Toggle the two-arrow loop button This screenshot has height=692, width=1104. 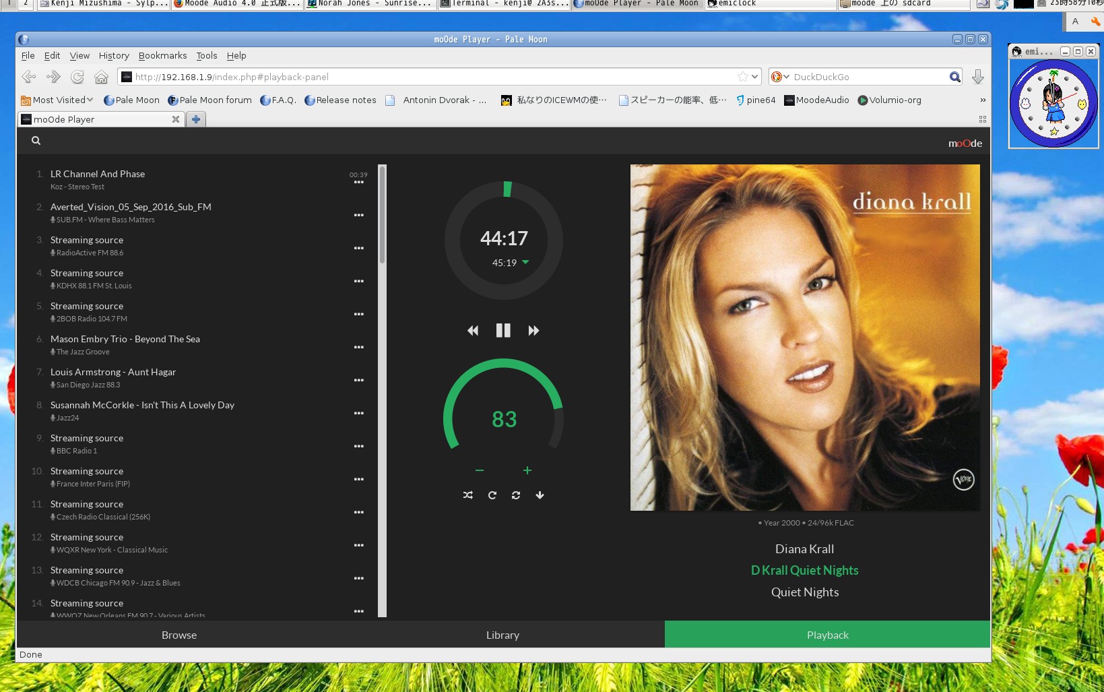pos(516,495)
